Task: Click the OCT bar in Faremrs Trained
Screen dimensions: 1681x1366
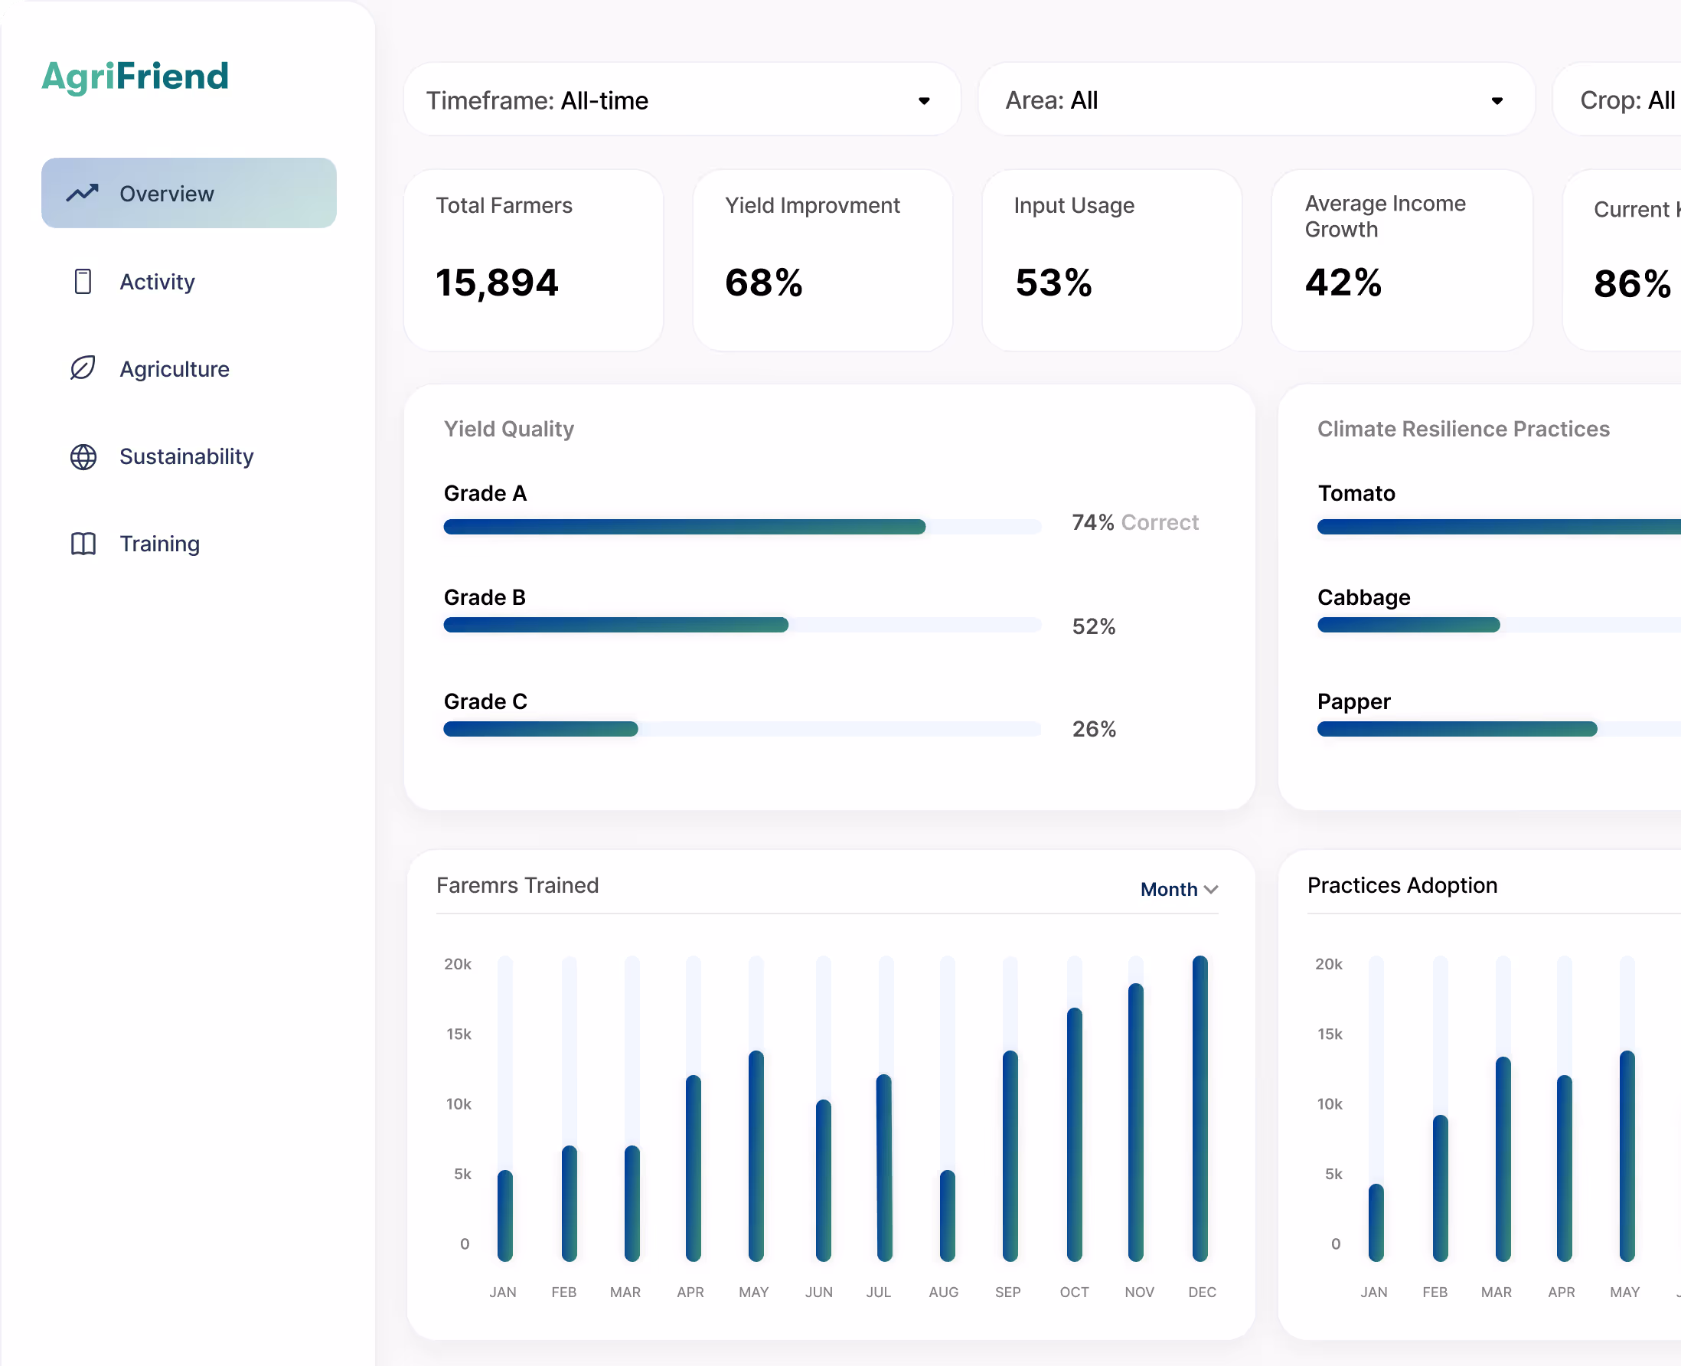Action: (x=1074, y=1135)
